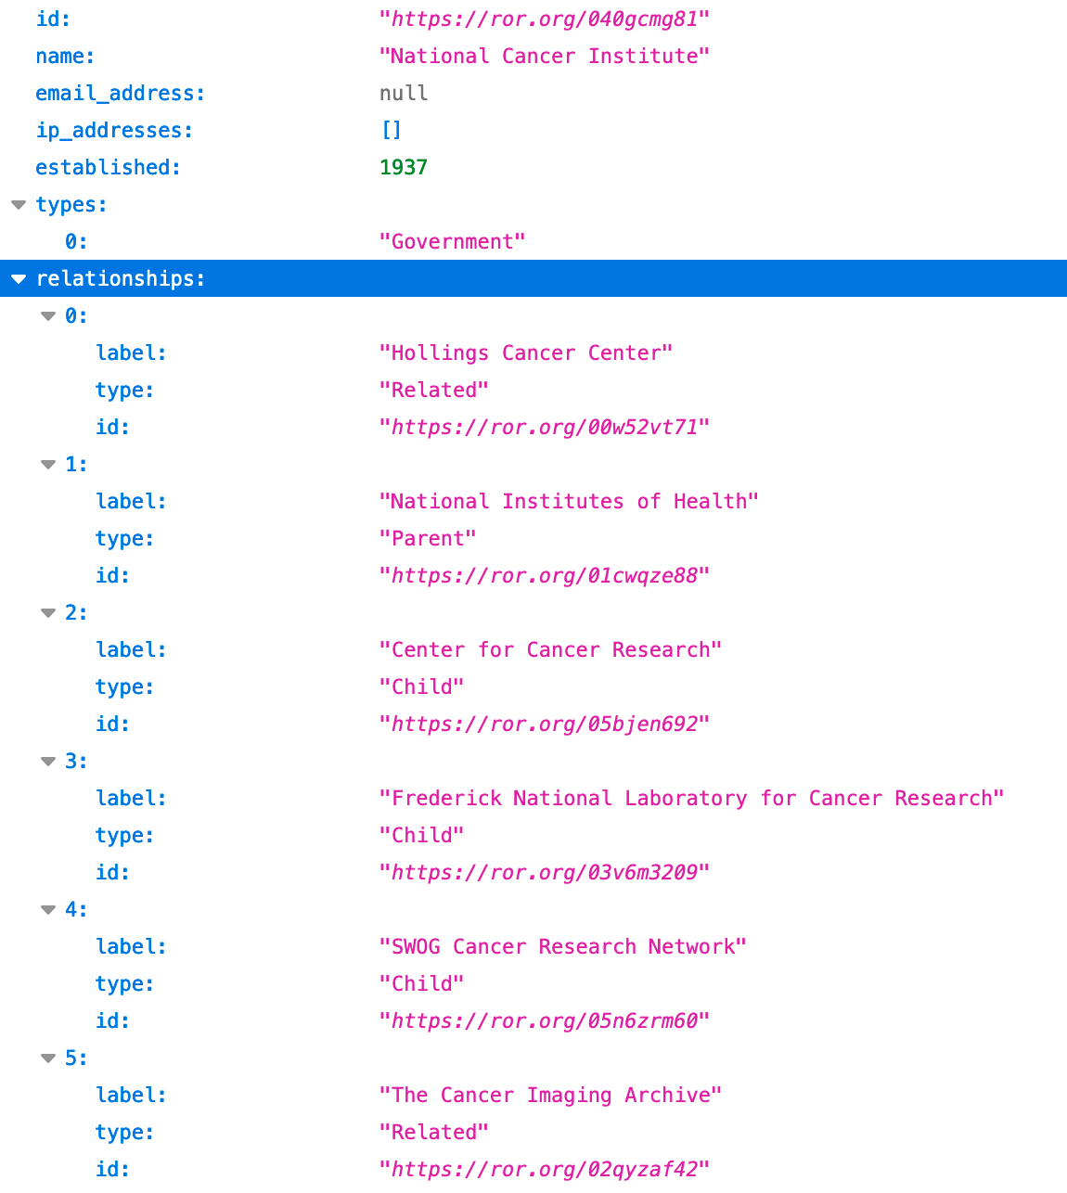Collapse the types array triangle

(x=19, y=205)
